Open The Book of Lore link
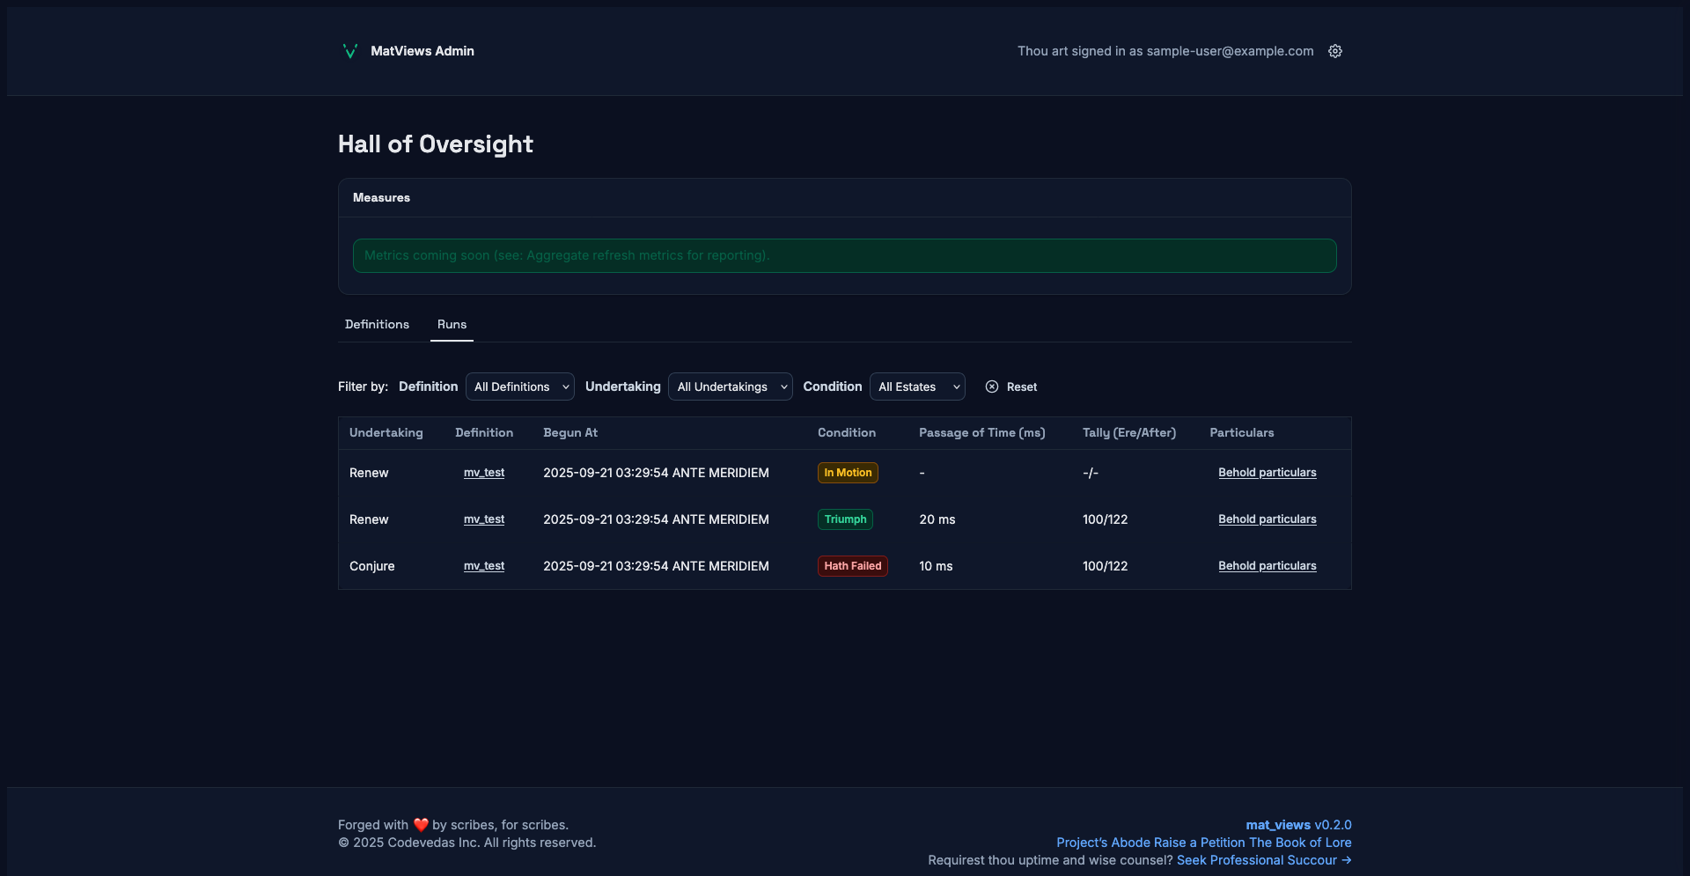This screenshot has height=876, width=1690. [1300, 843]
